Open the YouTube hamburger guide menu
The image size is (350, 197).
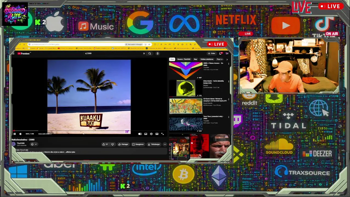point(13,53)
